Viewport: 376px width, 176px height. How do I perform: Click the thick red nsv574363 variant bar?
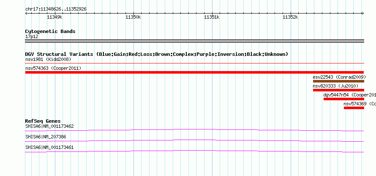(x=194, y=72)
